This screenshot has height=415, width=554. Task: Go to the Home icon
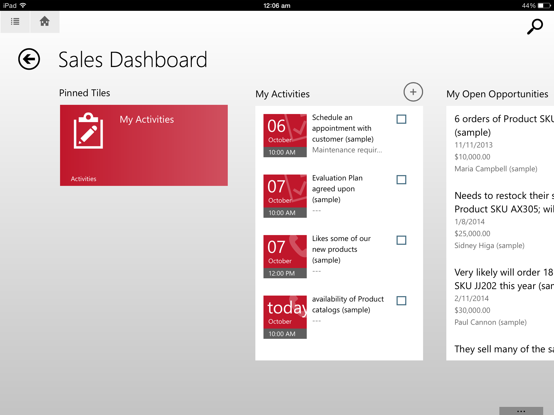[x=45, y=22]
